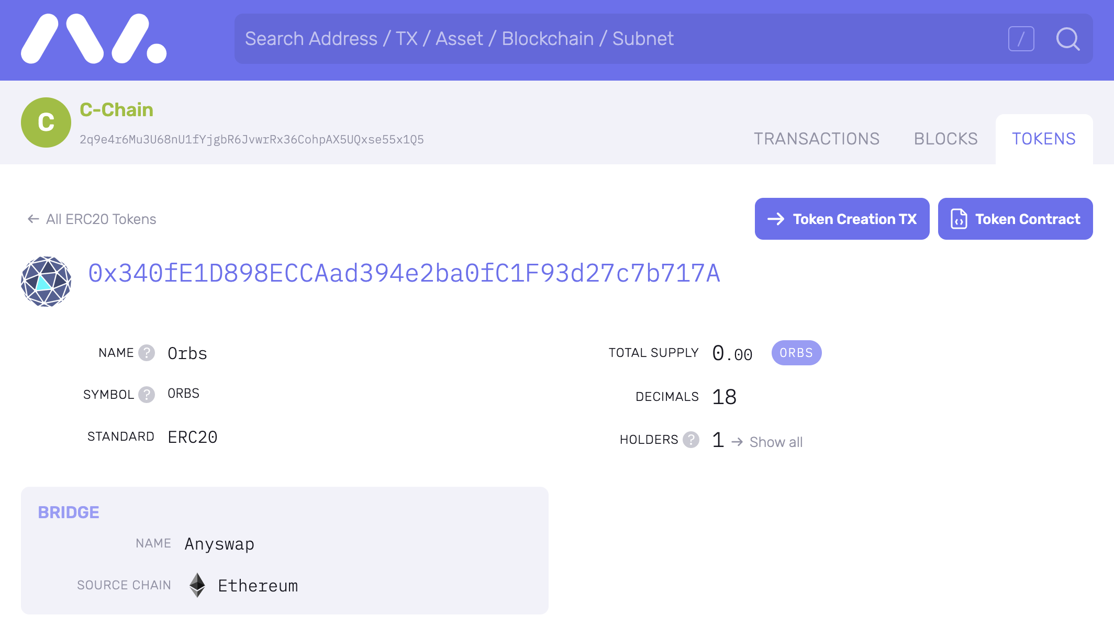Click the green C-Chain circle icon

(x=46, y=122)
